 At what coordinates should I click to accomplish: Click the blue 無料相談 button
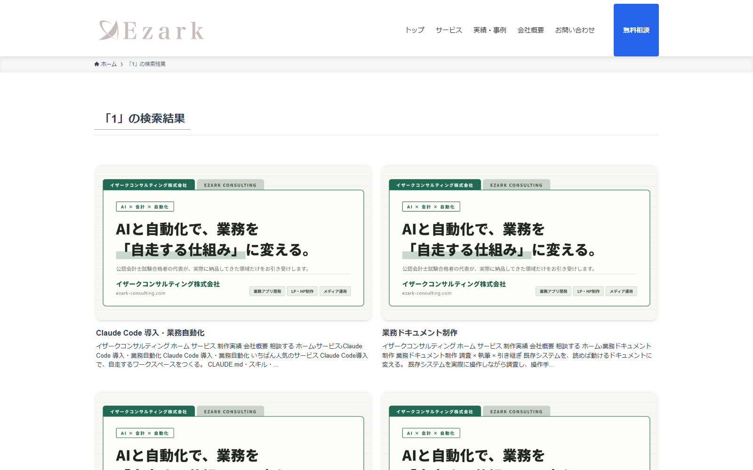pyautogui.click(x=636, y=30)
